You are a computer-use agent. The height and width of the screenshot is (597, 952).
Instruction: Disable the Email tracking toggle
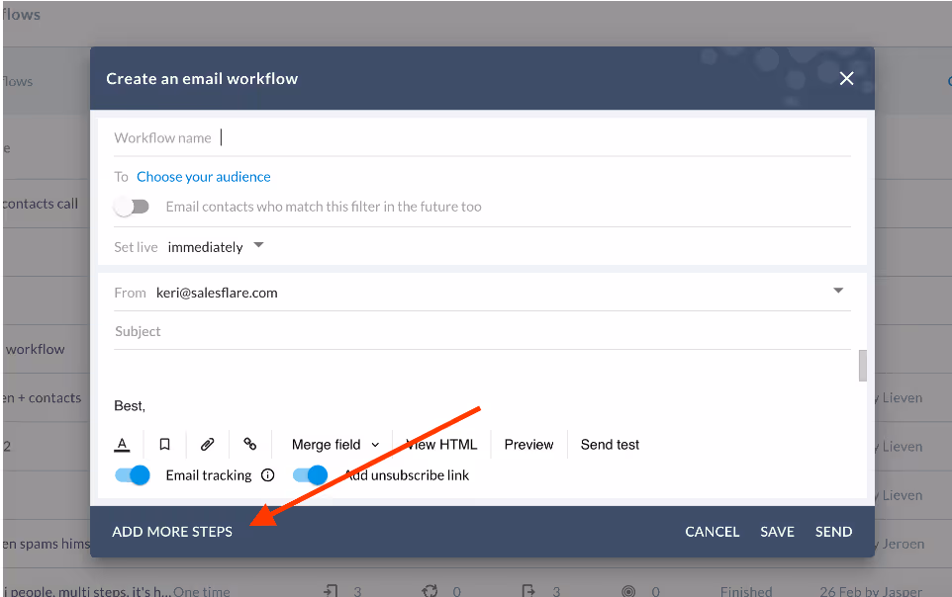coord(132,475)
